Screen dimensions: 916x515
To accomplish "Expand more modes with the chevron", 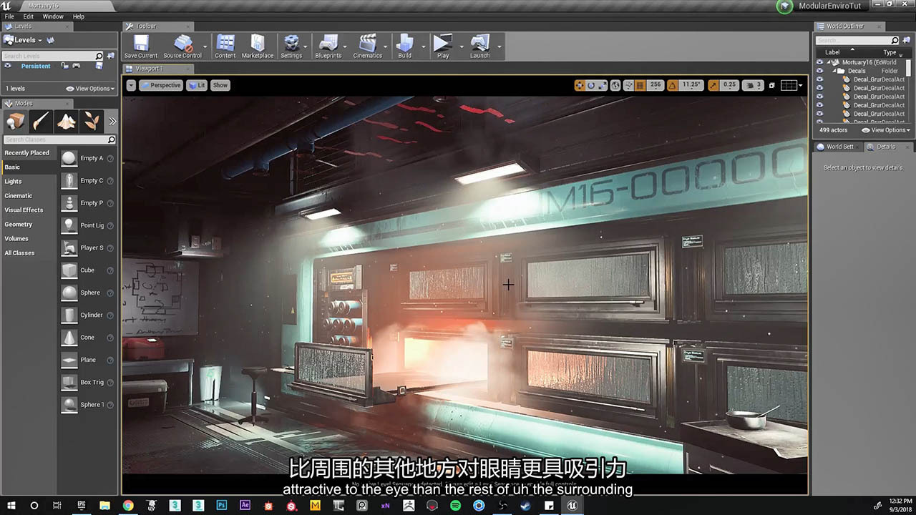I will (x=112, y=121).
